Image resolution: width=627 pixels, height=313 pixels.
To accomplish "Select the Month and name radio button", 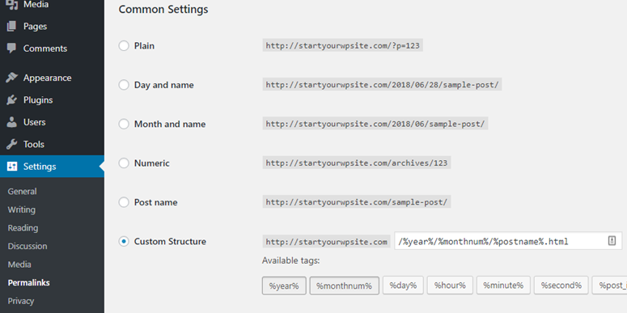I will [124, 124].
